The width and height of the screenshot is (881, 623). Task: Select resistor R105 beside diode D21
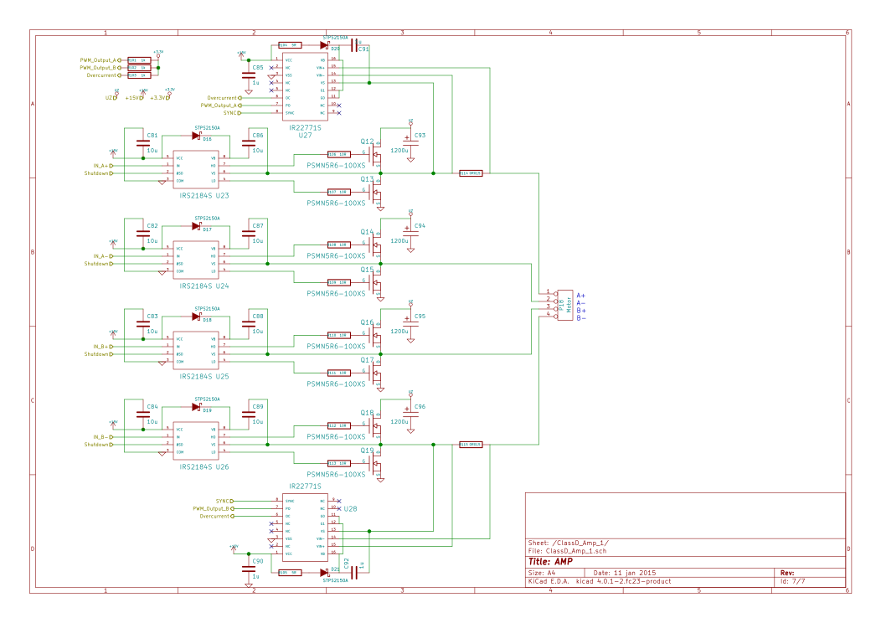point(290,573)
